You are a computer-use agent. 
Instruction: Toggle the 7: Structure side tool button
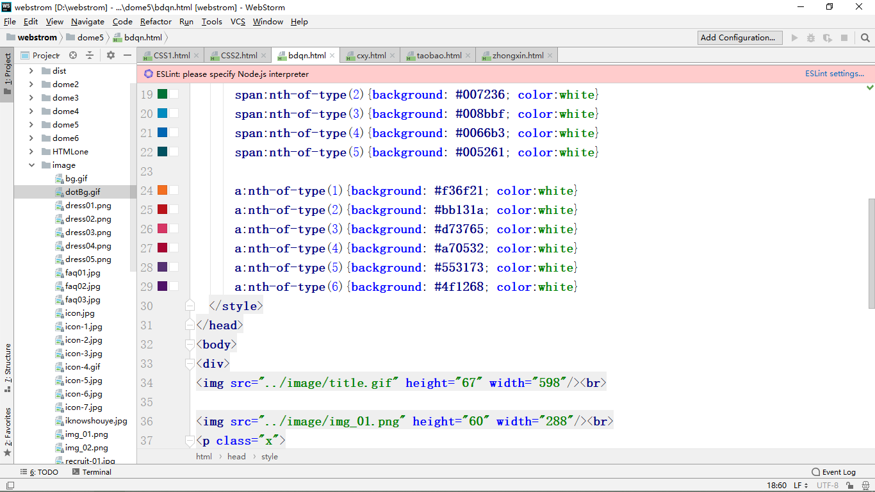[x=7, y=368]
